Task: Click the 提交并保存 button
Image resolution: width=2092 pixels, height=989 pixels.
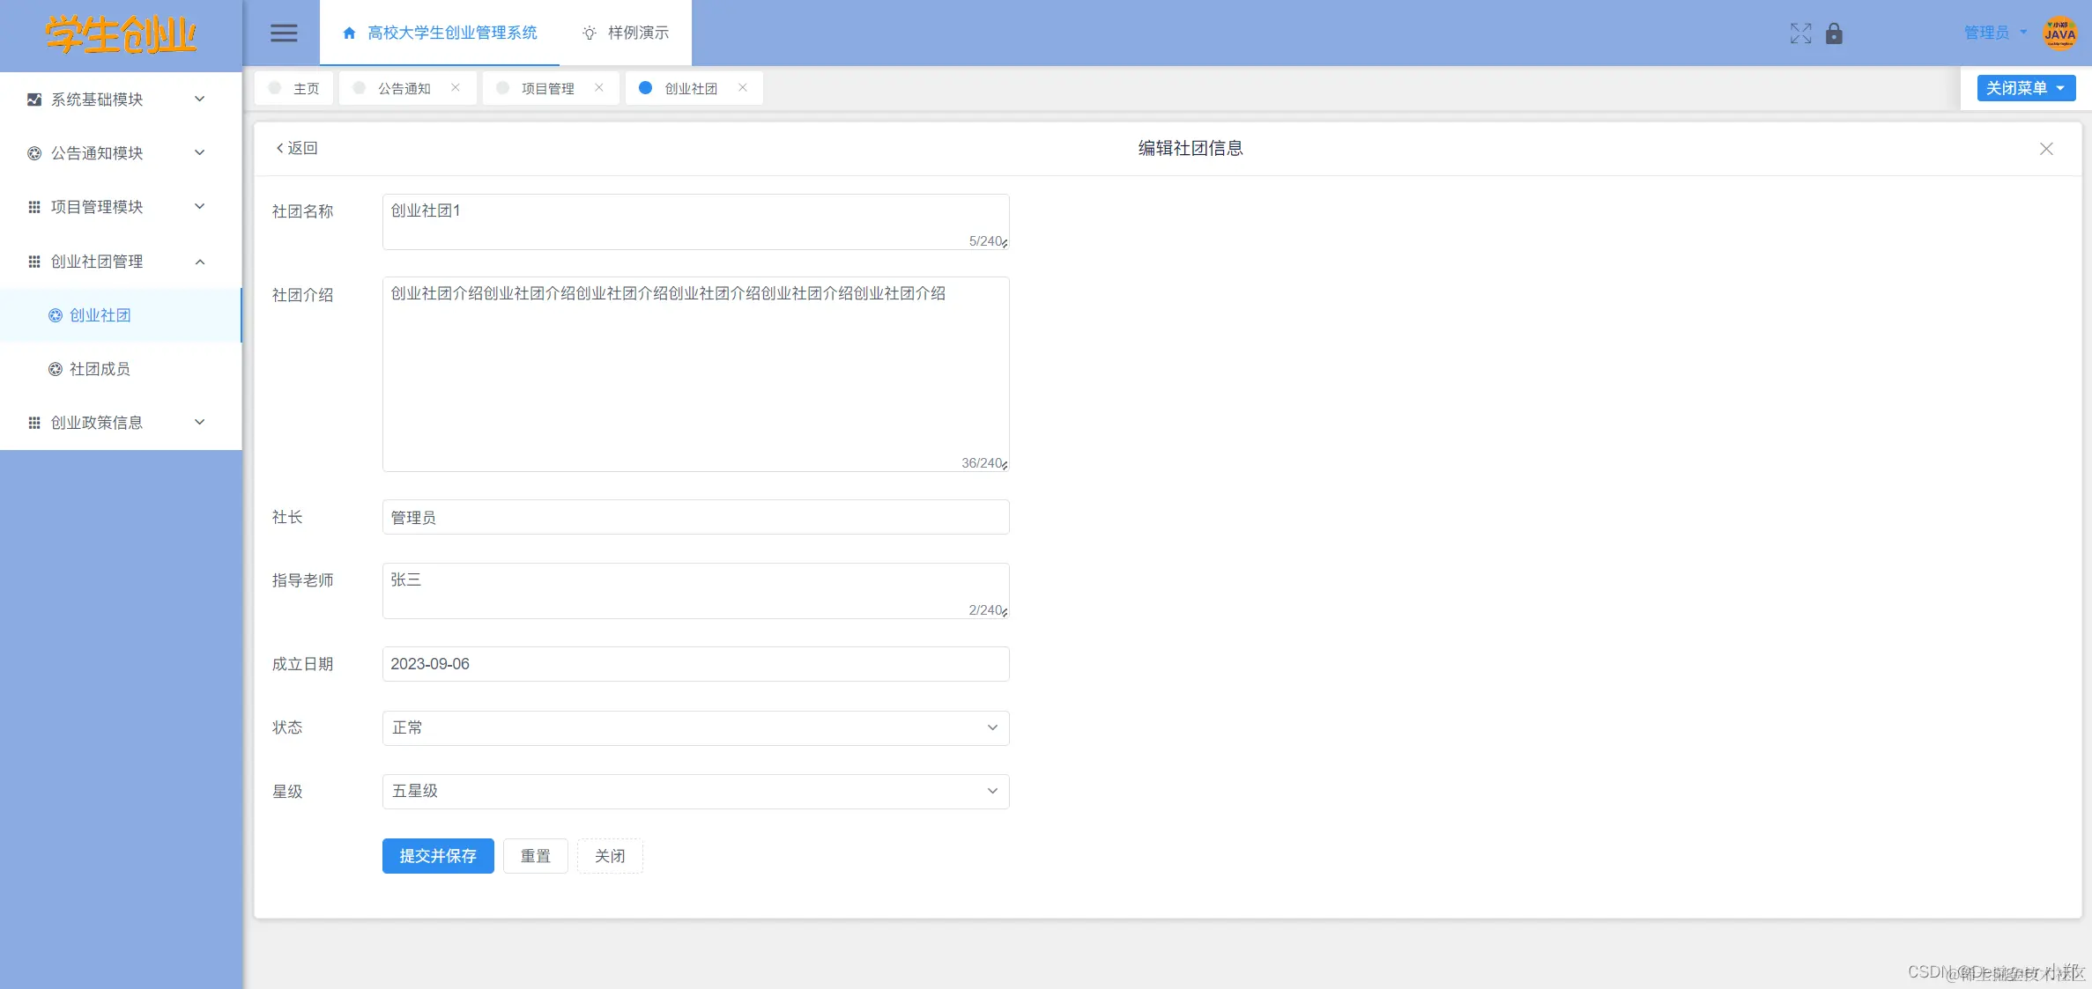Action: (438, 856)
